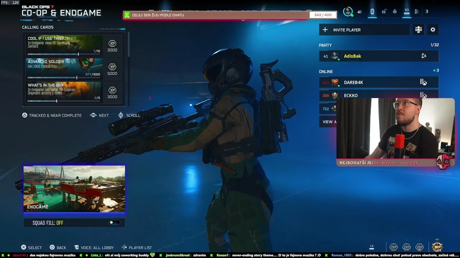Click the Scroll calling cards label
The image size is (460, 258).
coord(133,115)
